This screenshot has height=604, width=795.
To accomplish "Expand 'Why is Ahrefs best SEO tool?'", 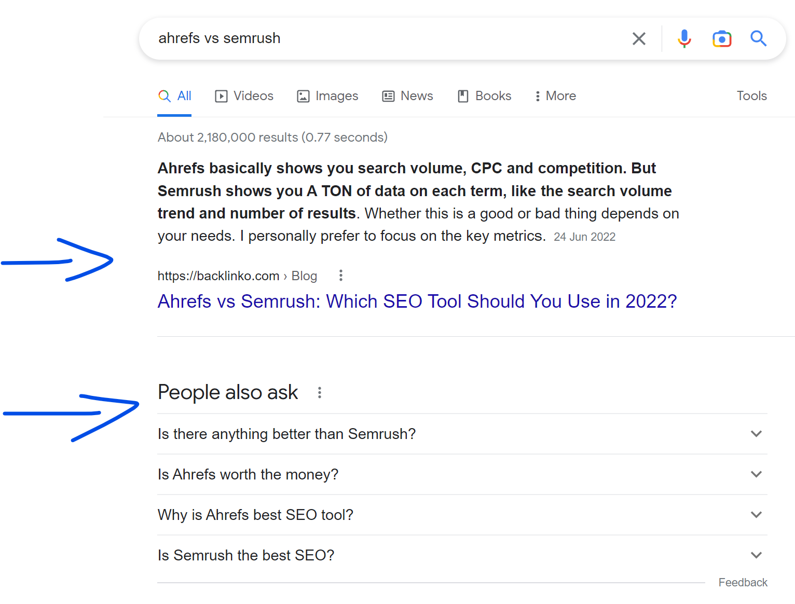I will coord(756,514).
